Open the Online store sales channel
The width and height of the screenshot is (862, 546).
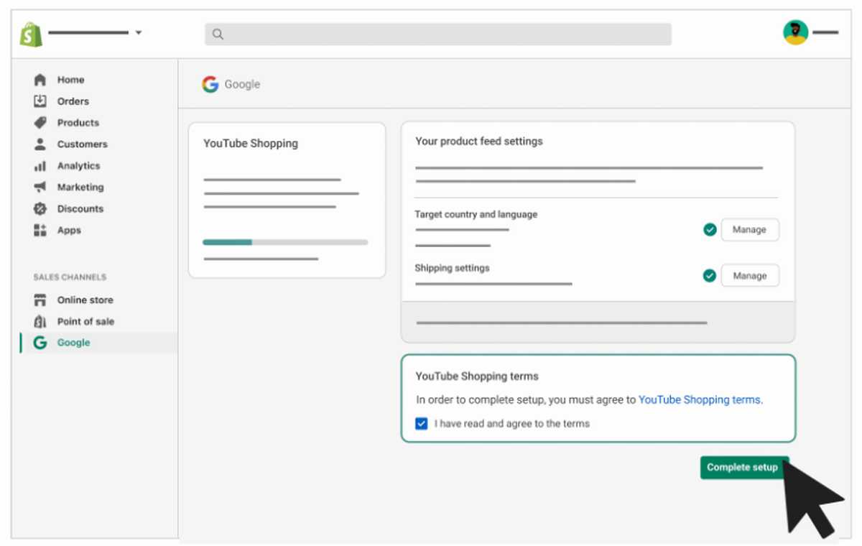click(x=85, y=300)
